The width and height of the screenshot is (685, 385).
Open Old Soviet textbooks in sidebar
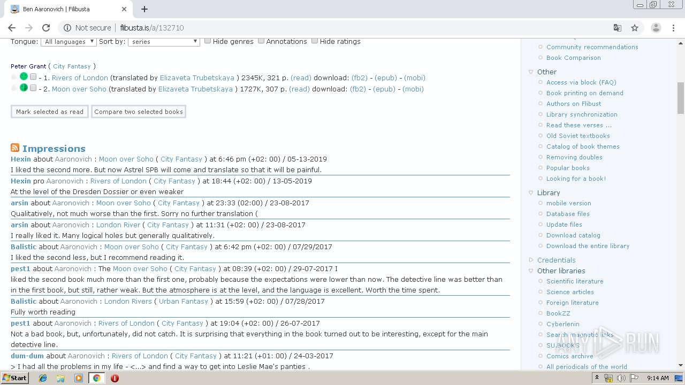click(578, 136)
